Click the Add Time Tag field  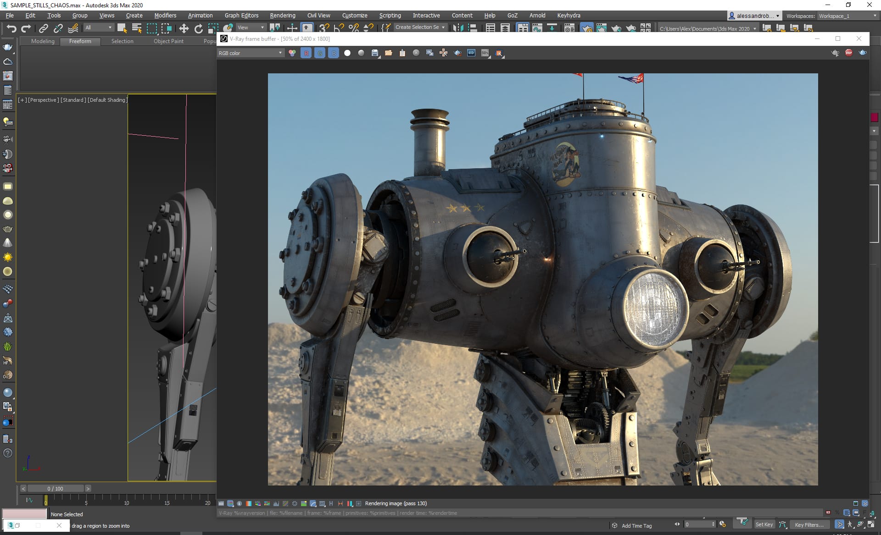click(636, 525)
